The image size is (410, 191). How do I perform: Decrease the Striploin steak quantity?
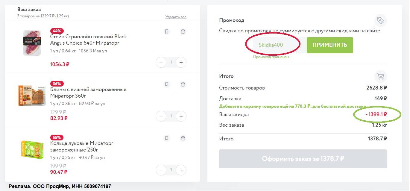pyautogui.click(x=161, y=62)
